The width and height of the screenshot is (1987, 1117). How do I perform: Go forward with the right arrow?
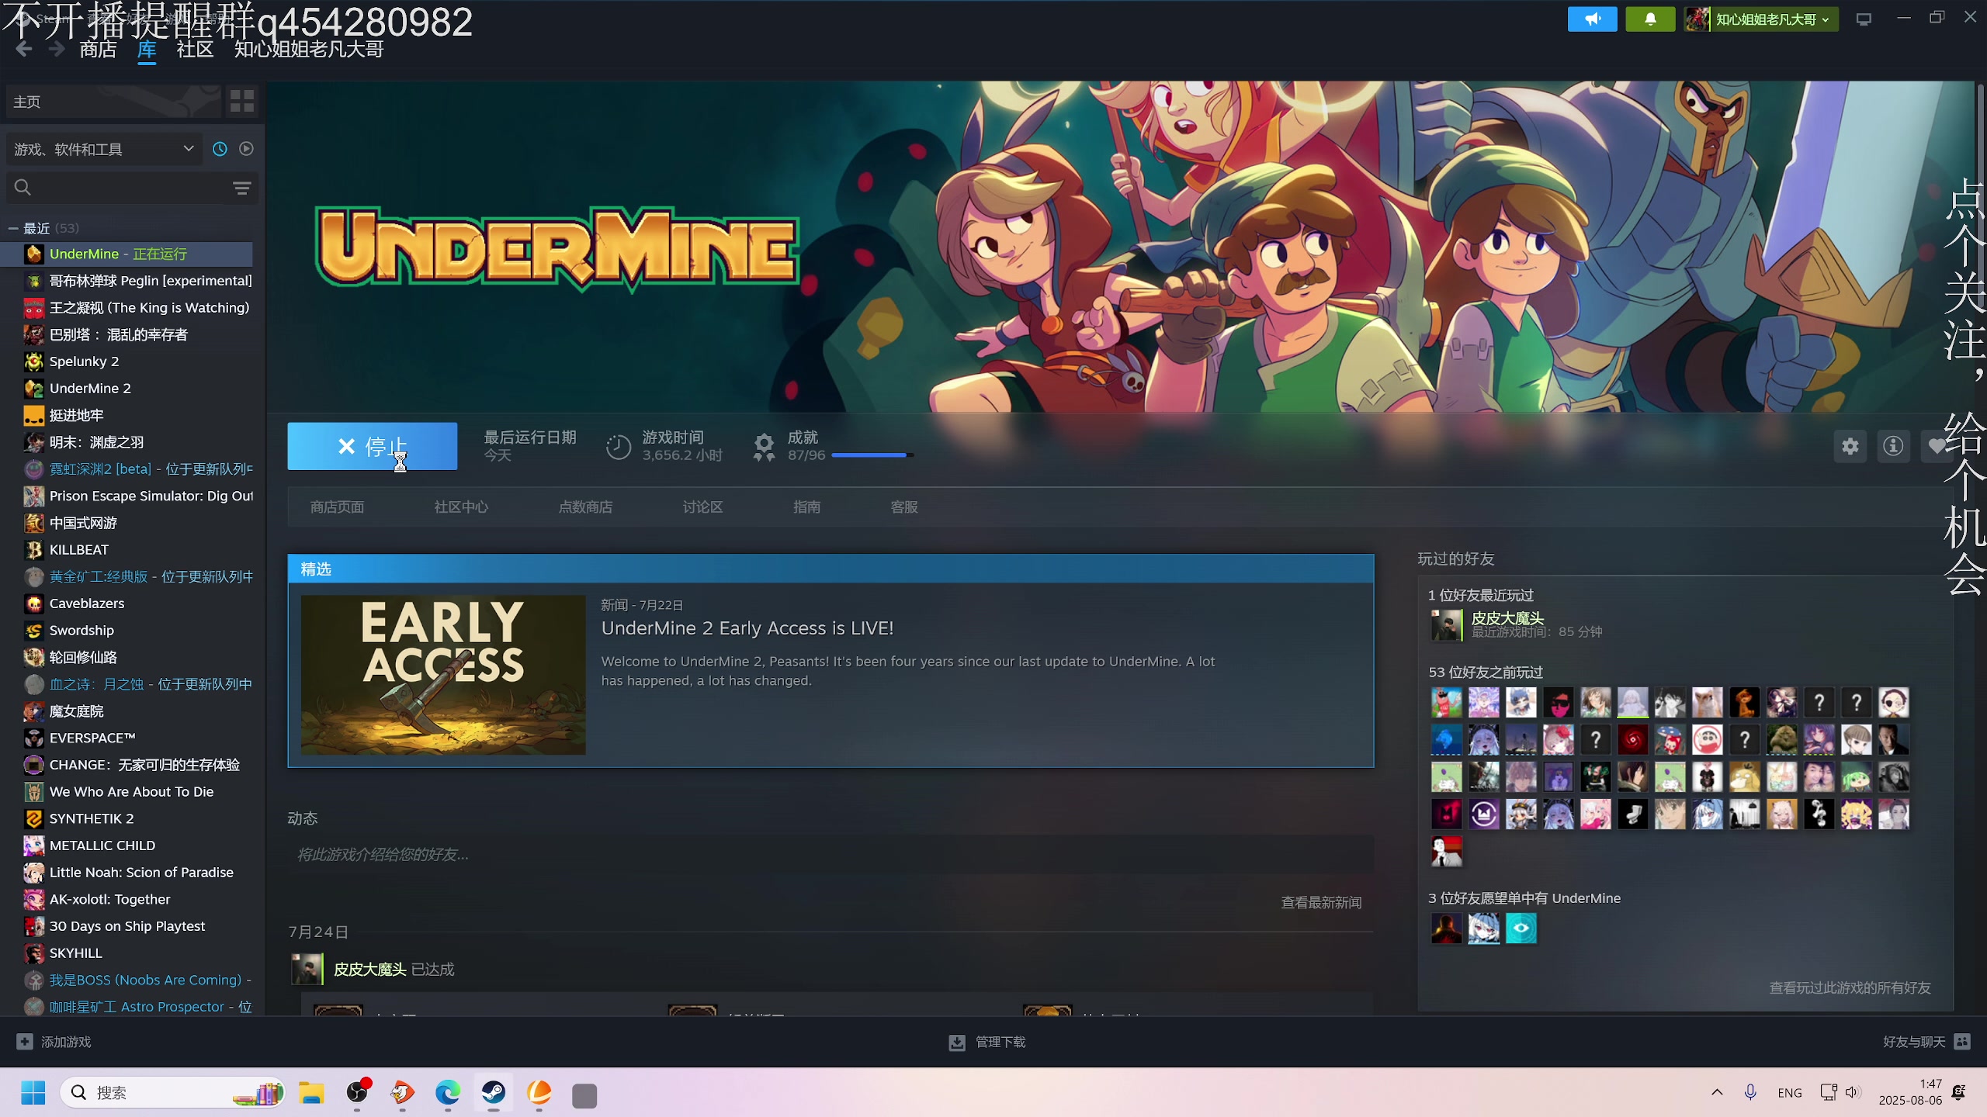point(56,50)
